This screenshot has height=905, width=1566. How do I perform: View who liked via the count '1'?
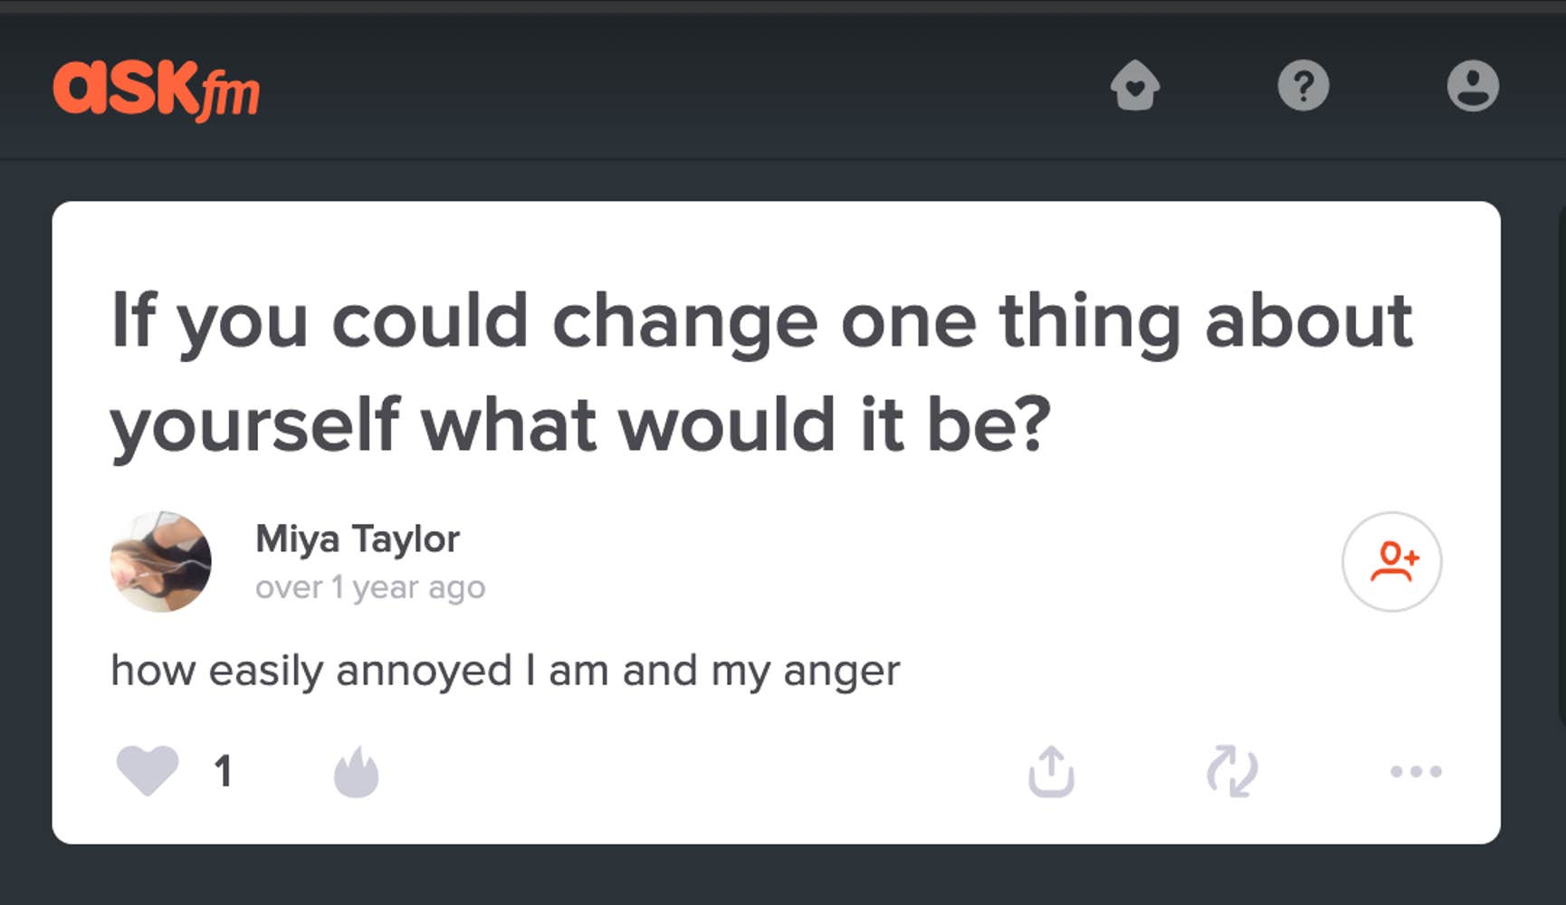click(223, 772)
